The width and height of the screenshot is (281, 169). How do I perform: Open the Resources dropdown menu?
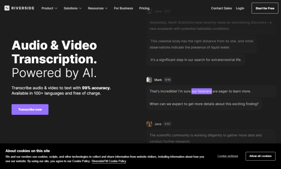tap(98, 8)
